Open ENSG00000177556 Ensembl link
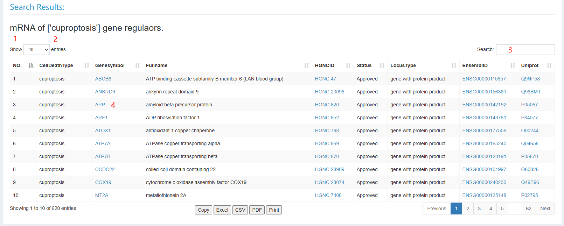 484,130
